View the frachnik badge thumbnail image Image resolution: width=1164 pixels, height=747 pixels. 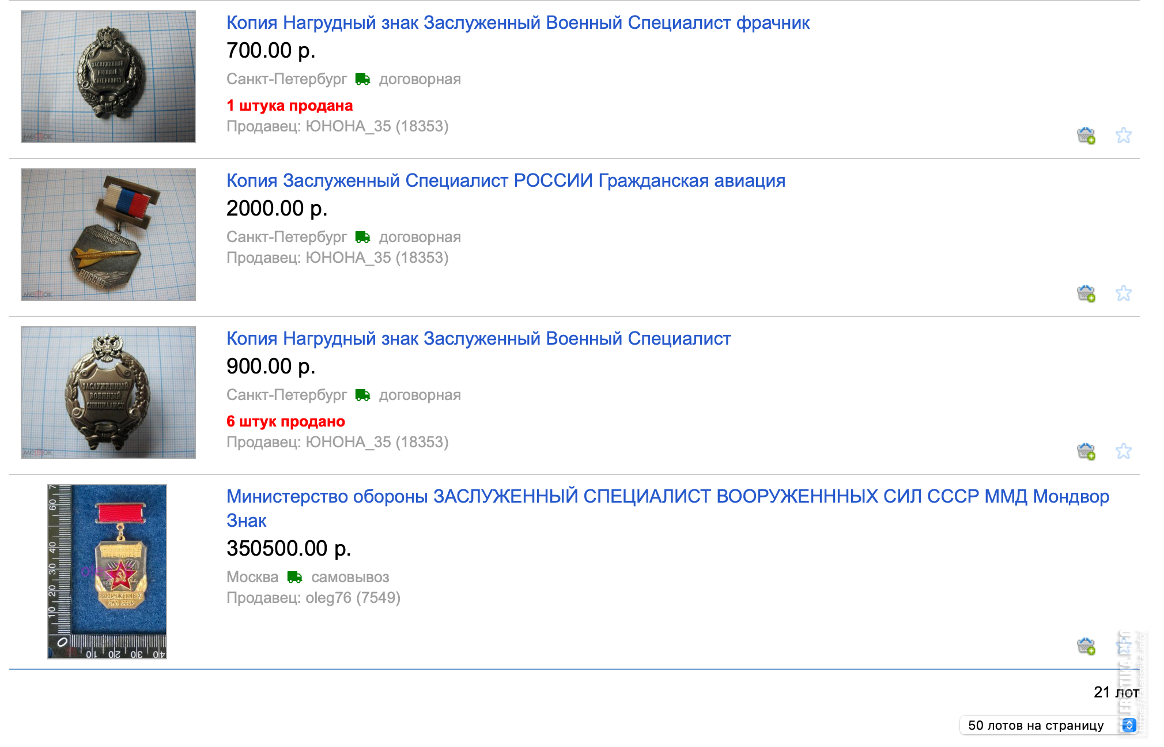coord(108,77)
